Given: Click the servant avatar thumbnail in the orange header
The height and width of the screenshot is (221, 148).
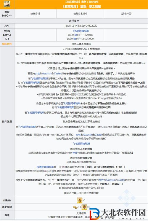Looking at the screenshot, I should (7, 4).
